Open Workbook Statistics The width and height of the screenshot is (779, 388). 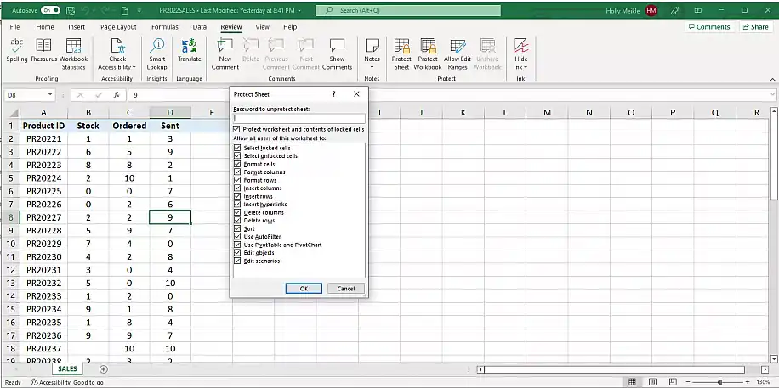[73, 54]
